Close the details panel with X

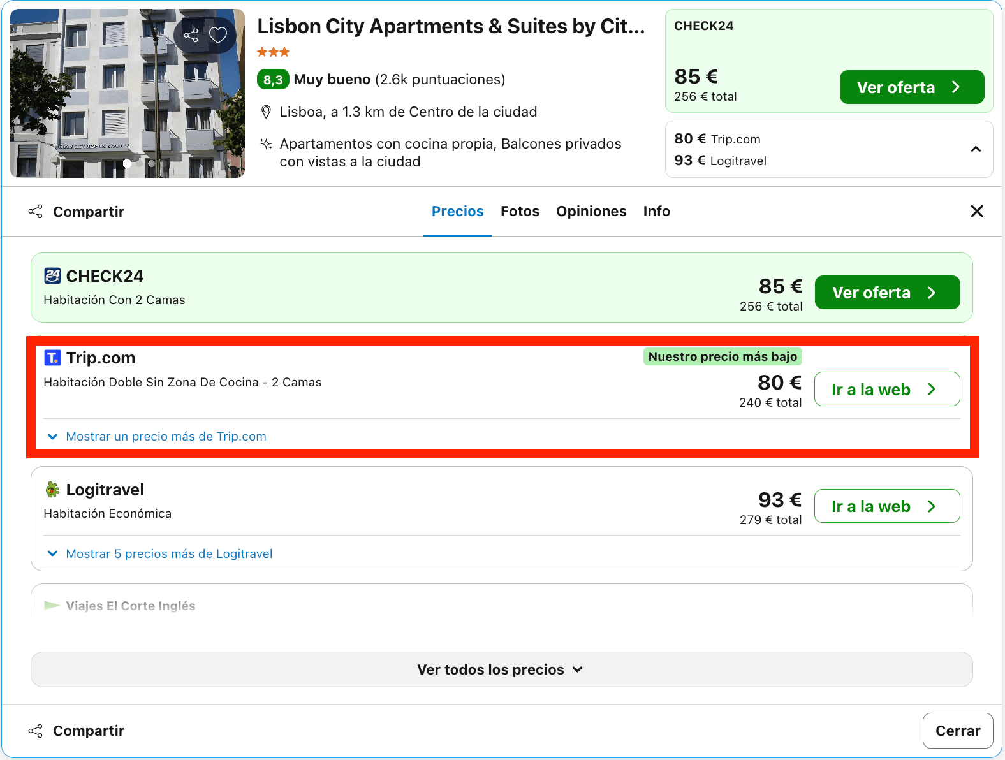pos(977,211)
